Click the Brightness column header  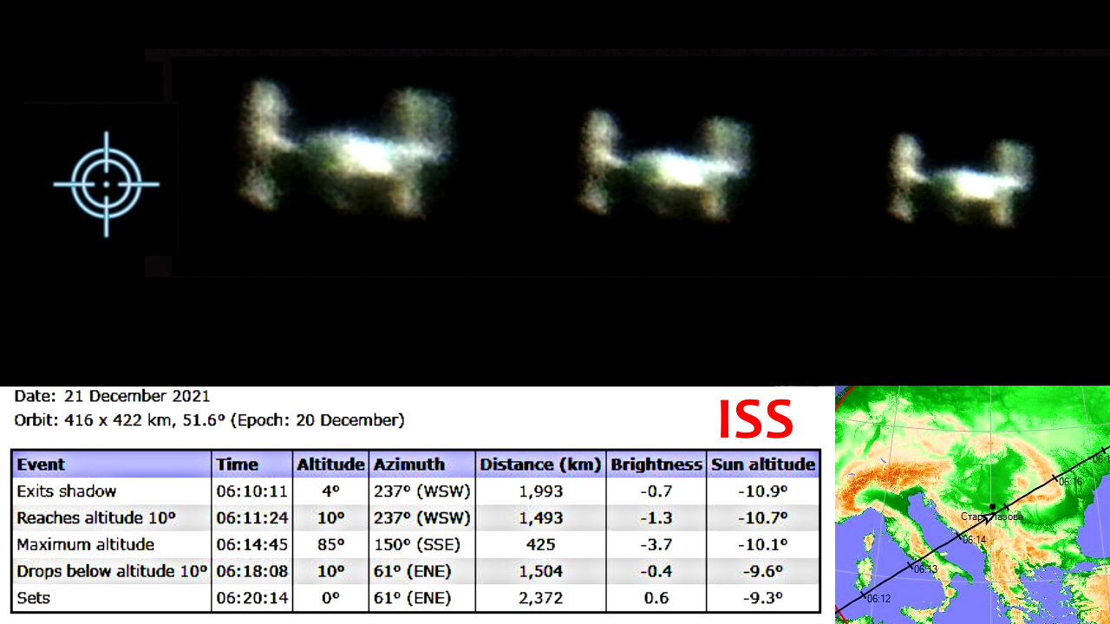pos(656,465)
